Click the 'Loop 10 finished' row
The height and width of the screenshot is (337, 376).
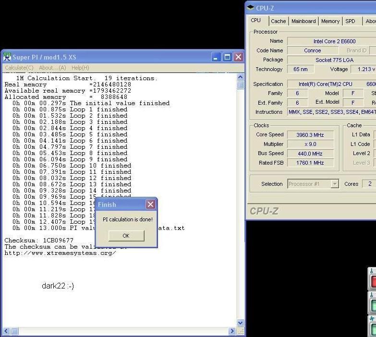(72, 166)
